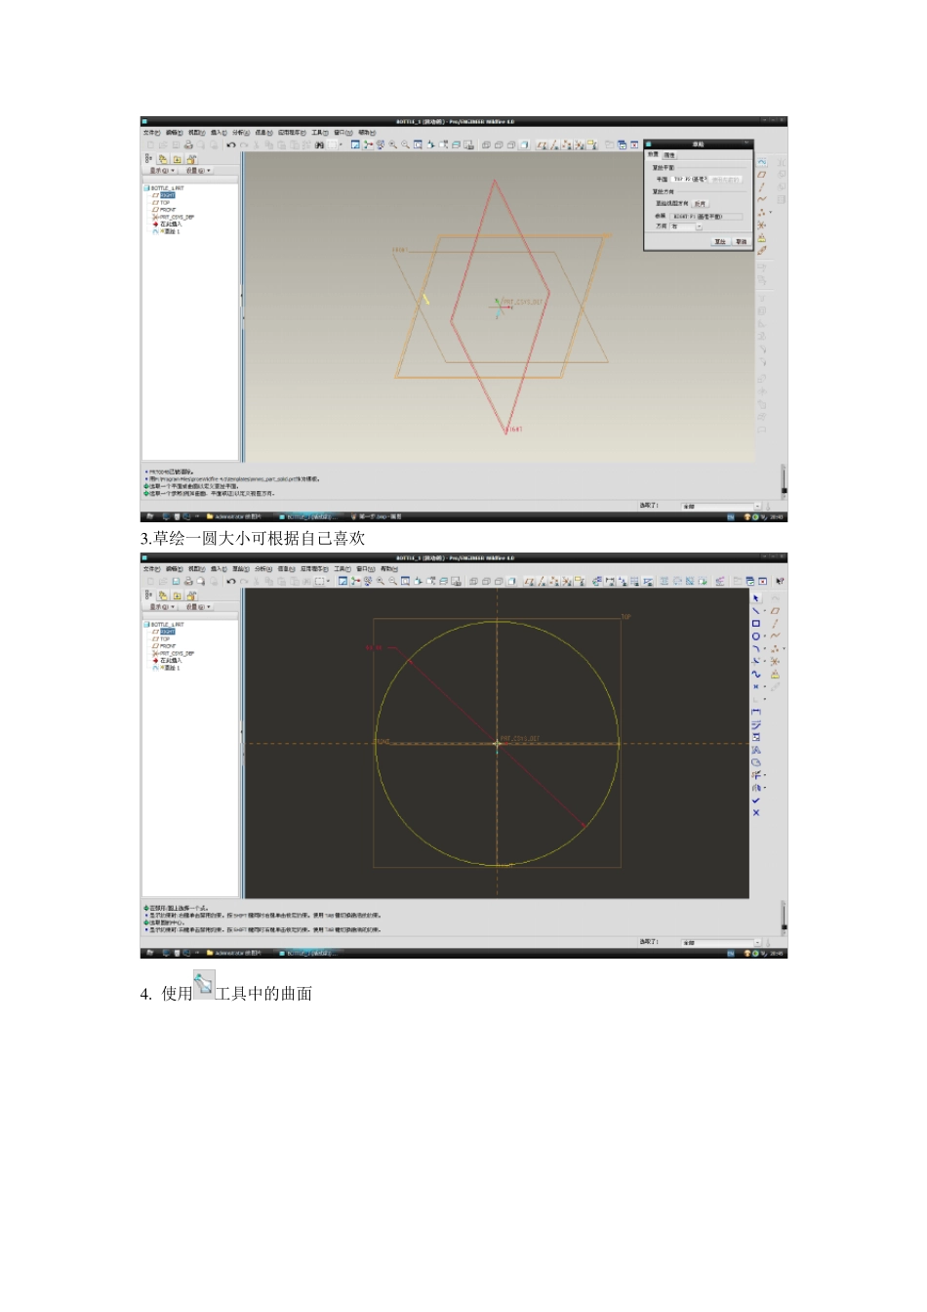
Task: Select the text tool in the sketcher toolbar
Action: coord(755,750)
